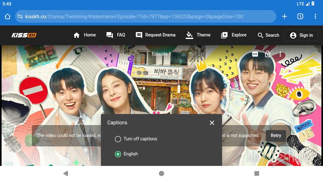Open Request Drama page
The width and height of the screenshot is (323, 181).
pos(156,35)
